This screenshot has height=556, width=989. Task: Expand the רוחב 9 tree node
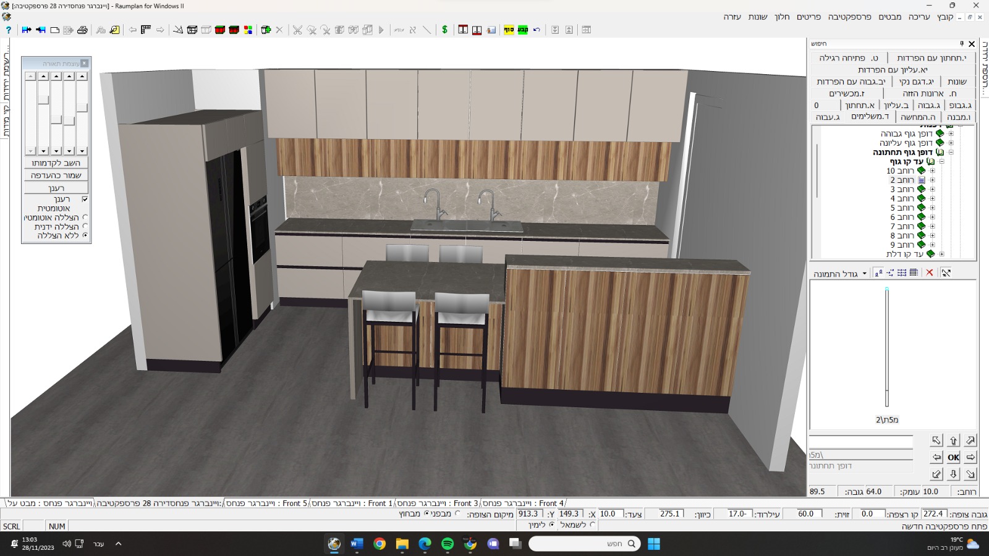tap(932, 245)
